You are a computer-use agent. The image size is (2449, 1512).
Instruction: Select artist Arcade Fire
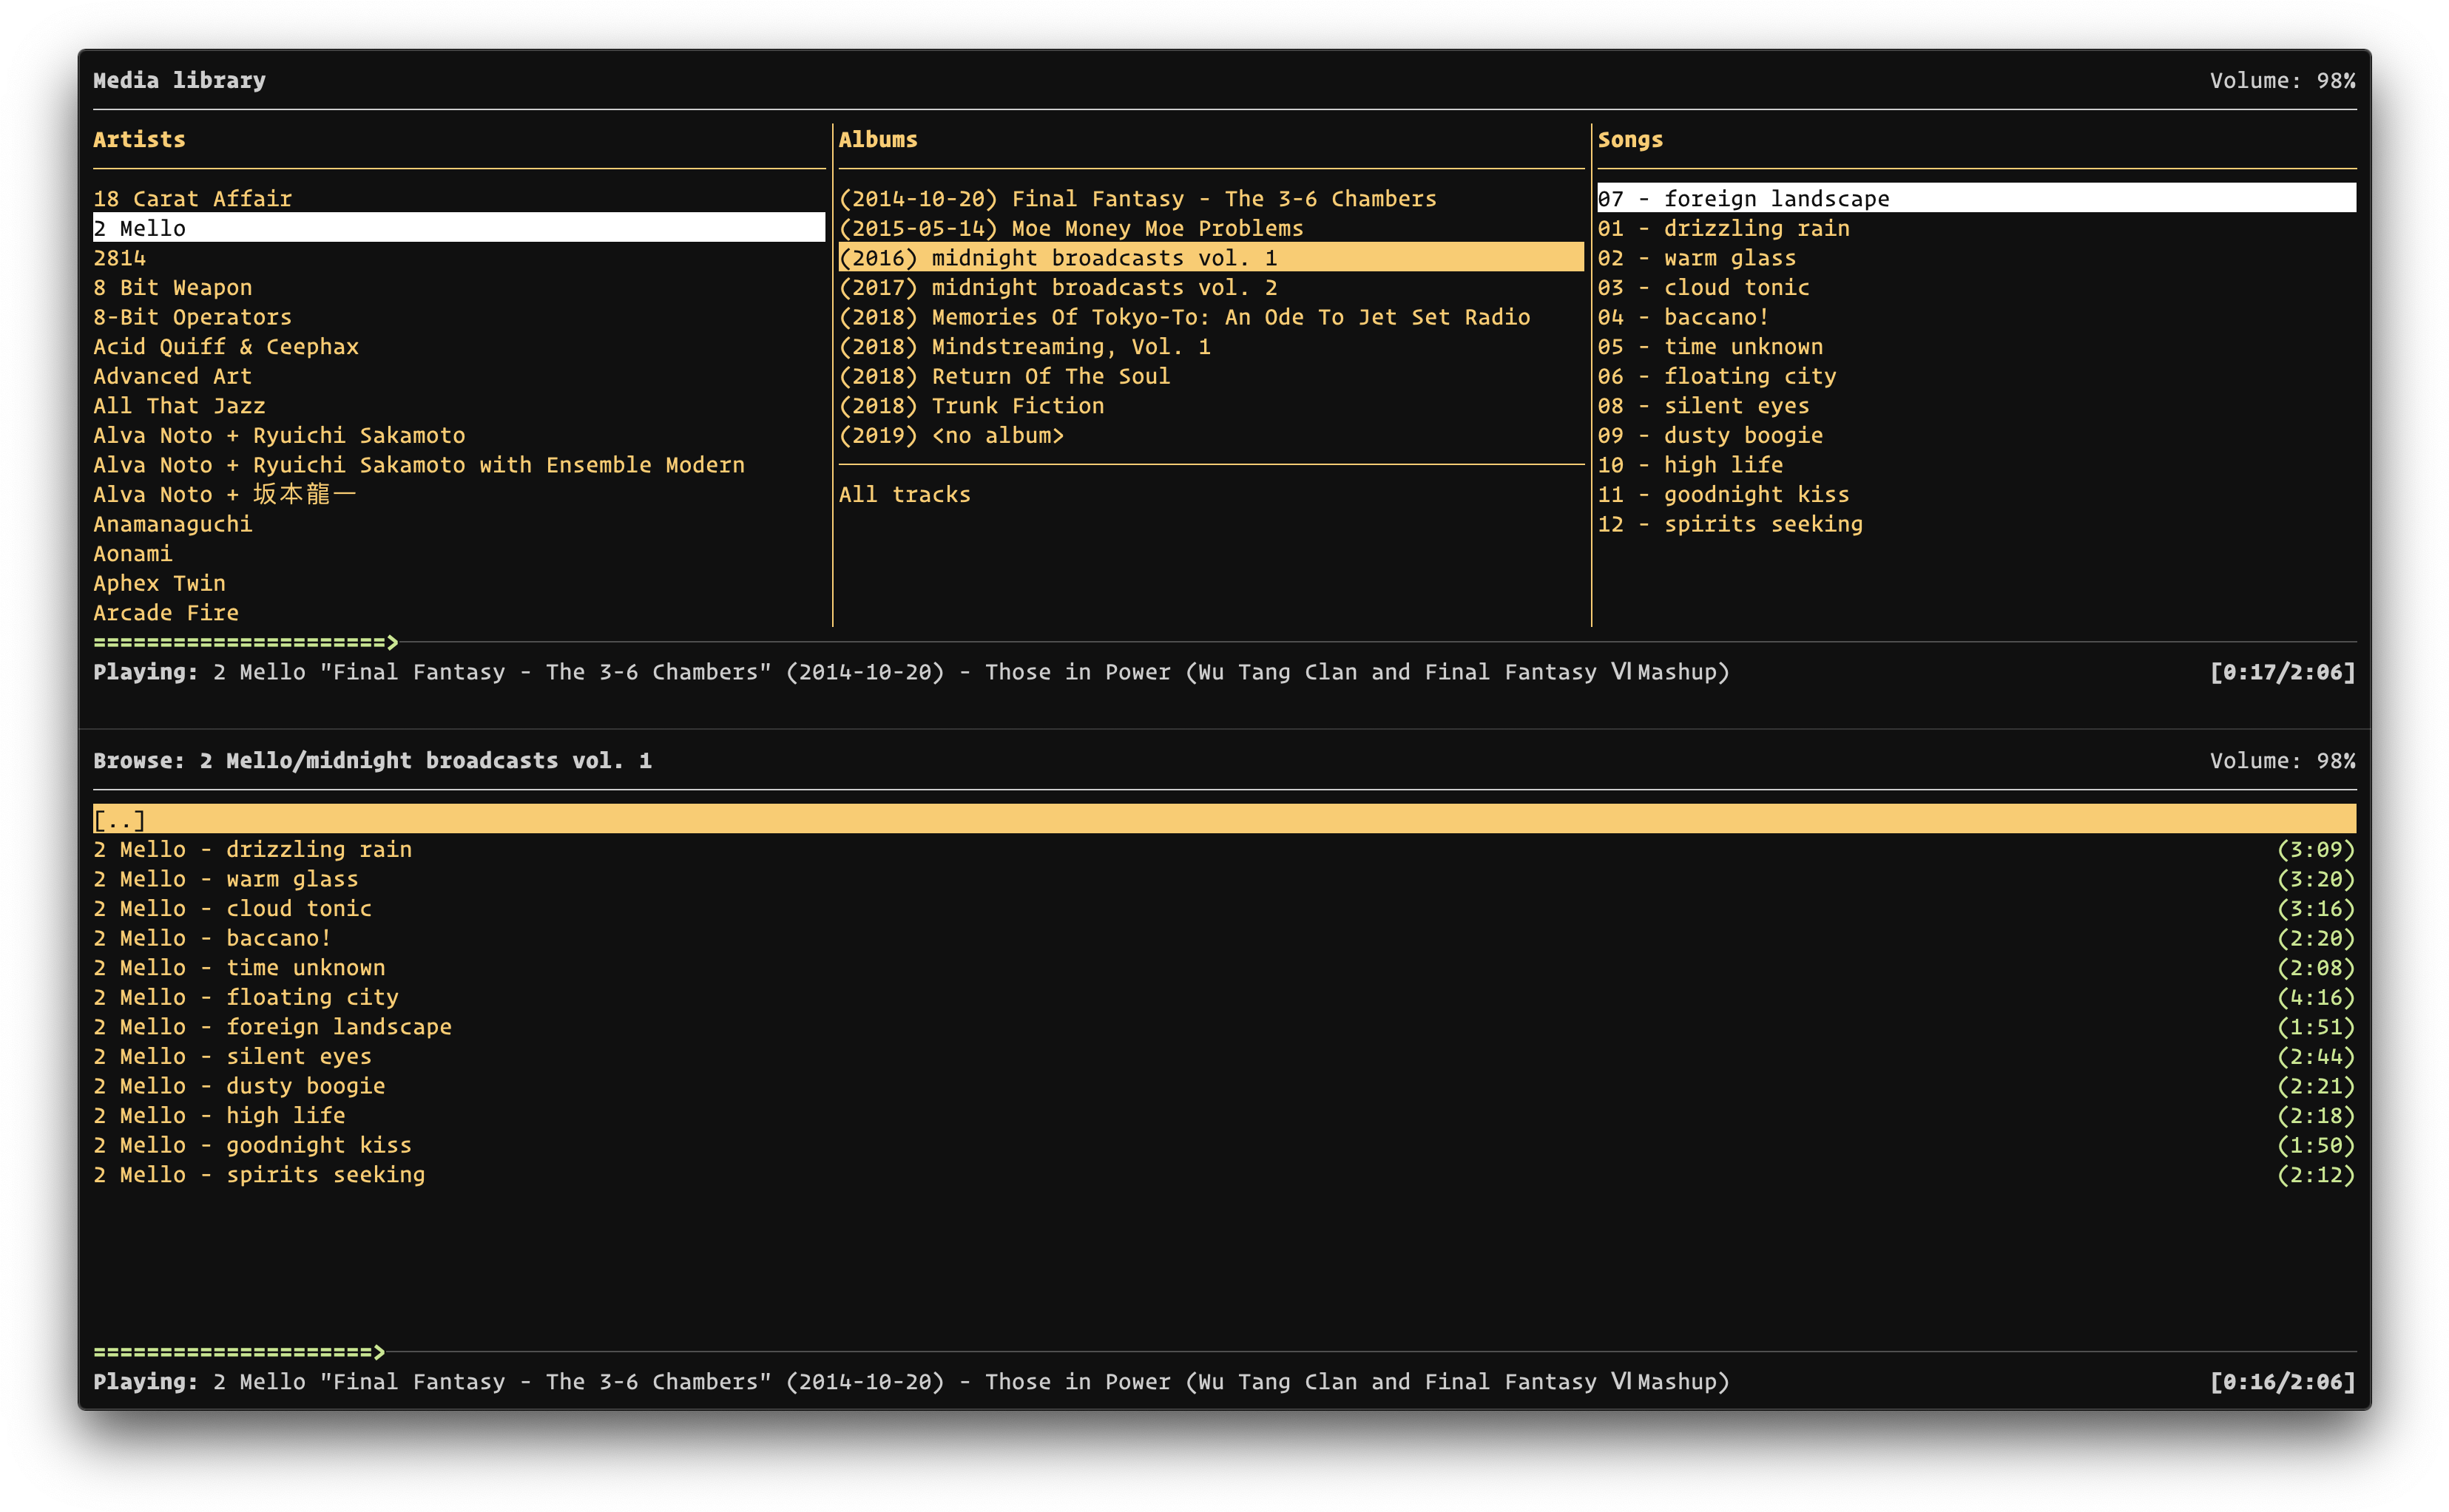click(x=166, y=613)
